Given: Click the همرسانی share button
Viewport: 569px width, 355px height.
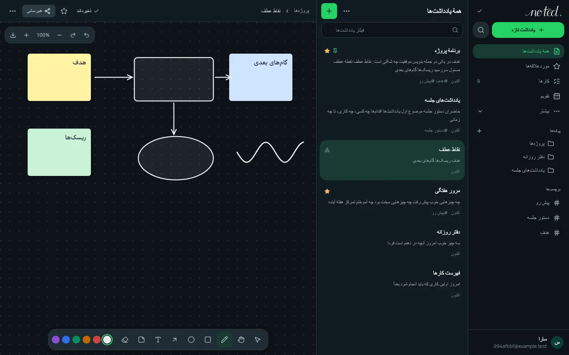Looking at the screenshot, I should 39,11.
